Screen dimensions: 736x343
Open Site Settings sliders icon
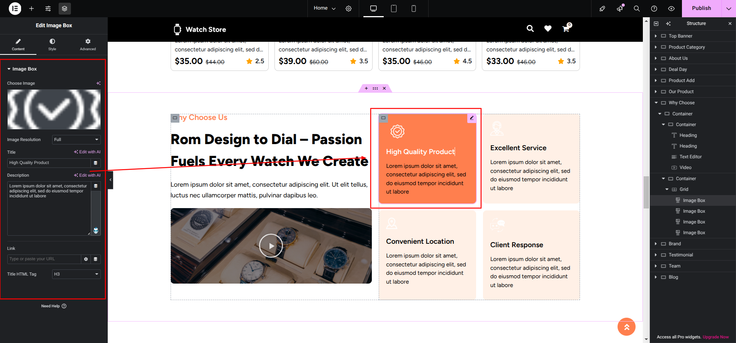48,8
